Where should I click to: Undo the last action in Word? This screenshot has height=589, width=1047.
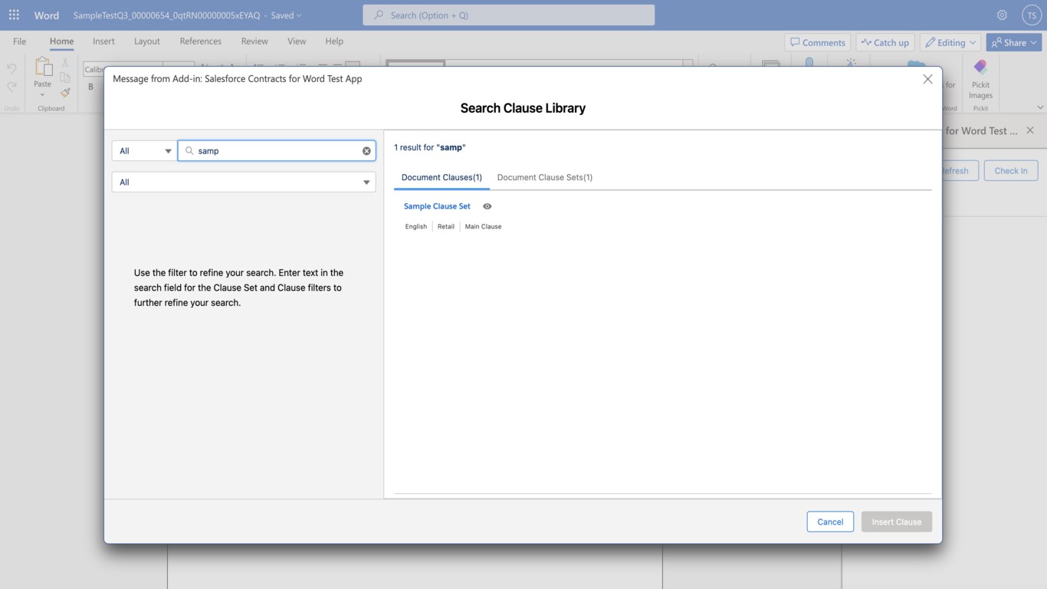tap(11, 69)
